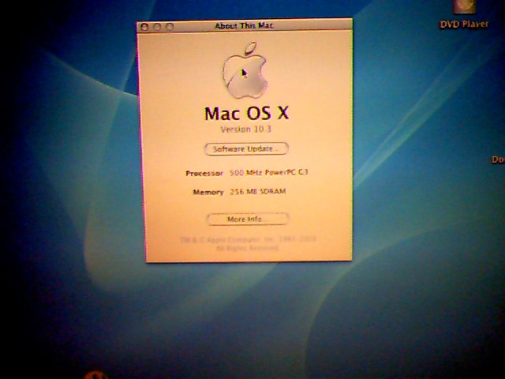505x379 pixels.
Task: Zoom the About This Mac window
Action: point(170,27)
